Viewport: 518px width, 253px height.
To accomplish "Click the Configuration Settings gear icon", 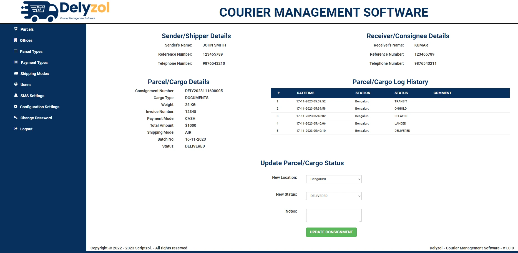I will [16, 107].
